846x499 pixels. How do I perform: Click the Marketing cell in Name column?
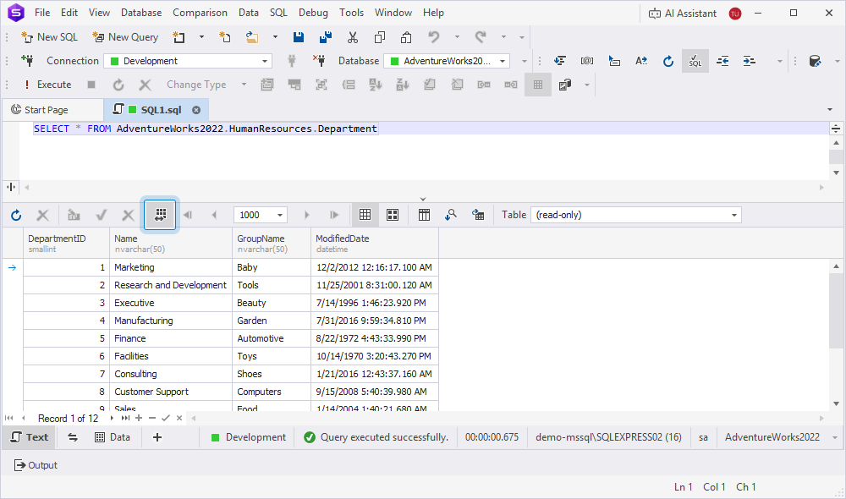[x=135, y=267]
